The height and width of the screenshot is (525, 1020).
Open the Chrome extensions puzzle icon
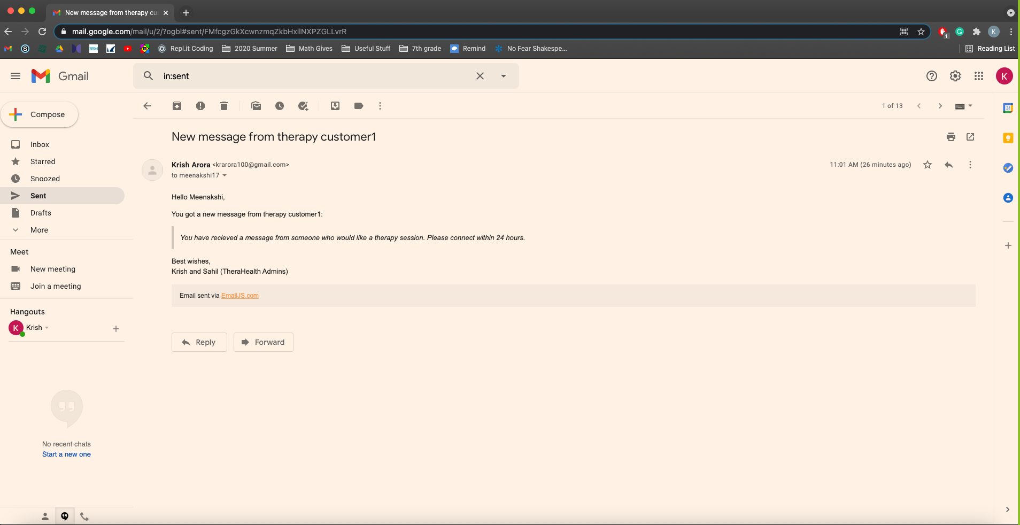[977, 32]
